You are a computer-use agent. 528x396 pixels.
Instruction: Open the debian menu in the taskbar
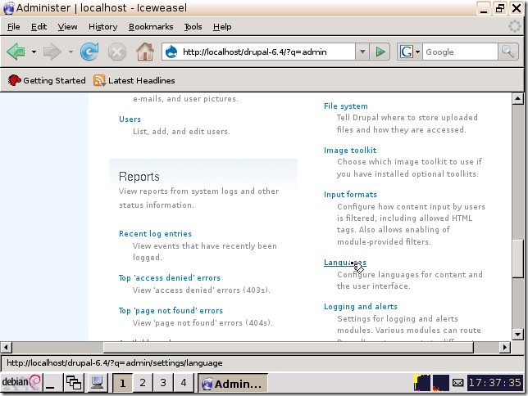coord(20,382)
